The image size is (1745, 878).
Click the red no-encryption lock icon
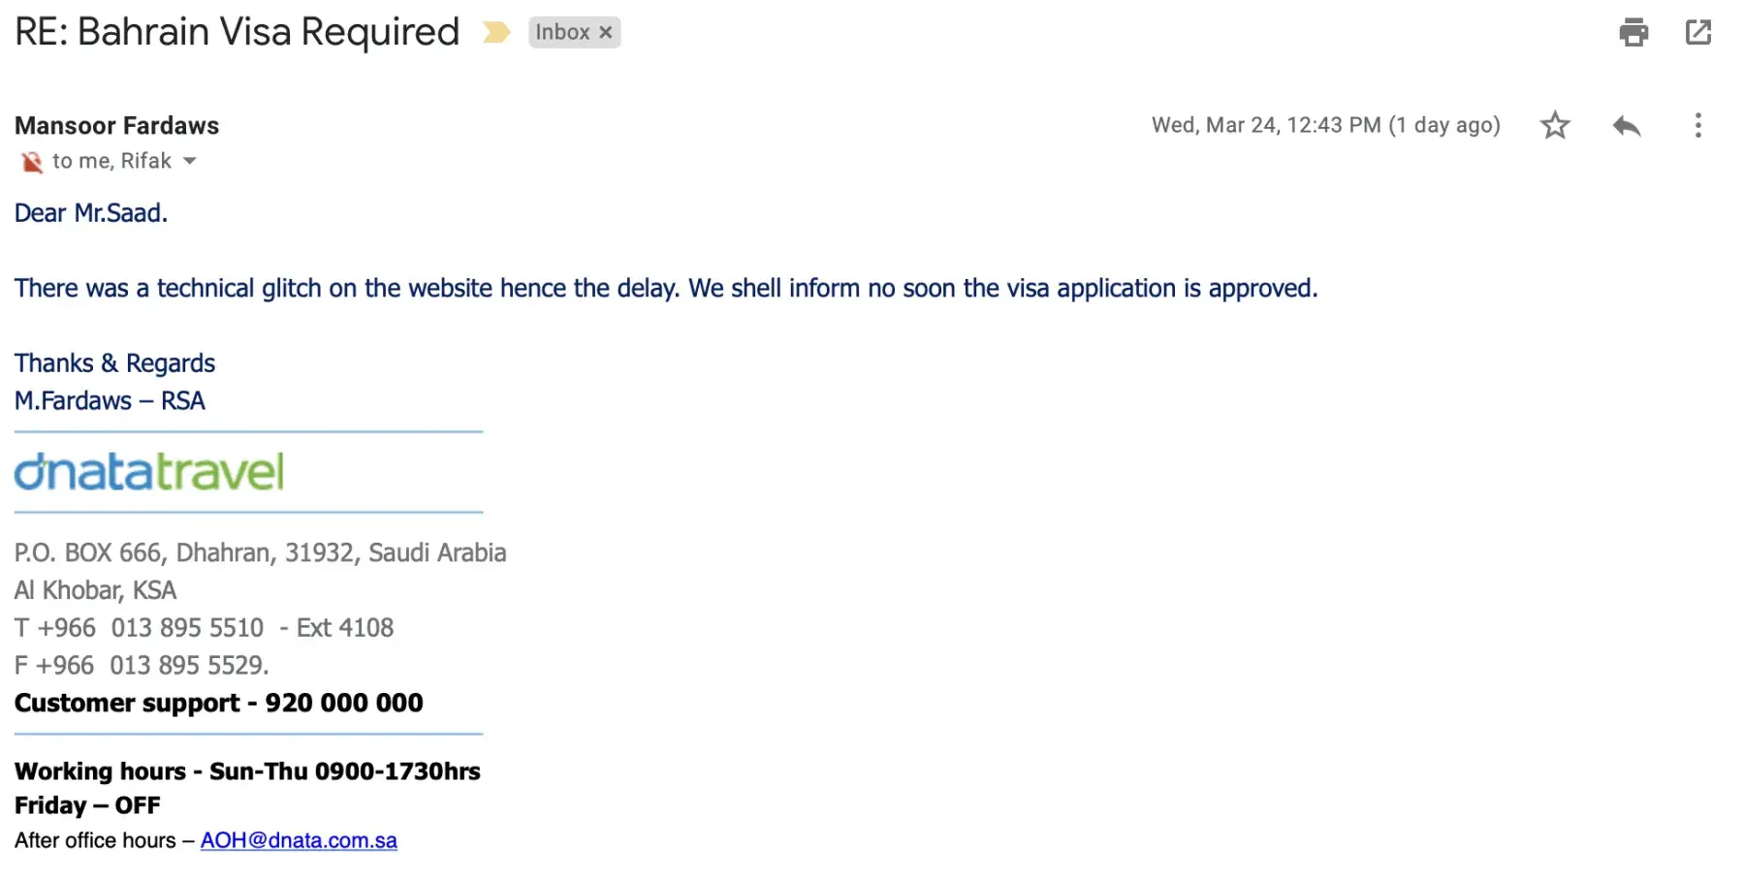(x=31, y=162)
